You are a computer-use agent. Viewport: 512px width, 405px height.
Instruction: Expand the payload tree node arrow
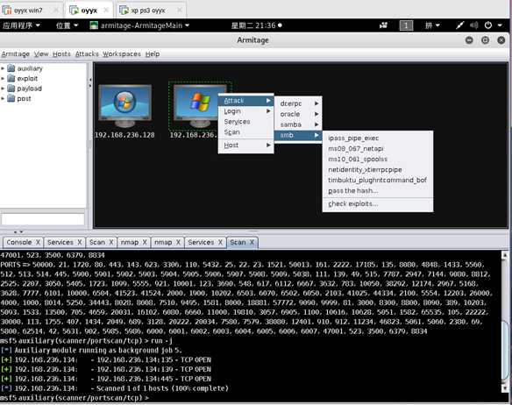click(x=3, y=89)
